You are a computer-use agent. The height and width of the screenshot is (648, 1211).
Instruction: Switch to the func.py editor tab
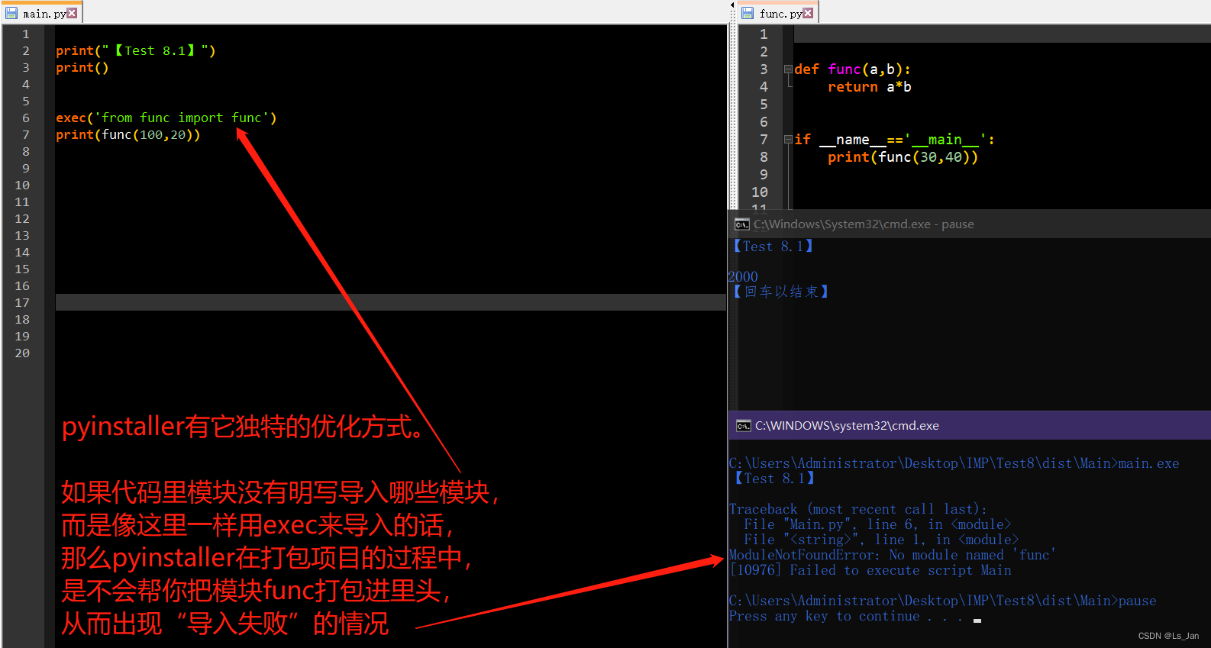[x=779, y=13]
